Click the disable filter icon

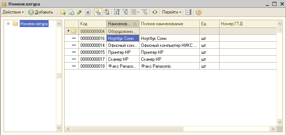[x=145, y=12]
